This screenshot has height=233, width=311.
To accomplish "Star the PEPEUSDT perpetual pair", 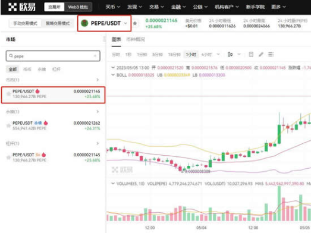I will pyautogui.click(x=8, y=125).
